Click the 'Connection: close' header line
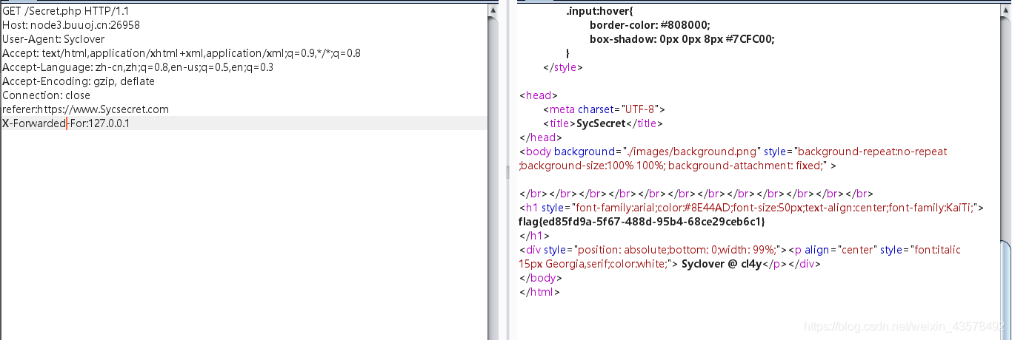The image size is (1012, 340). click(x=47, y=95)
